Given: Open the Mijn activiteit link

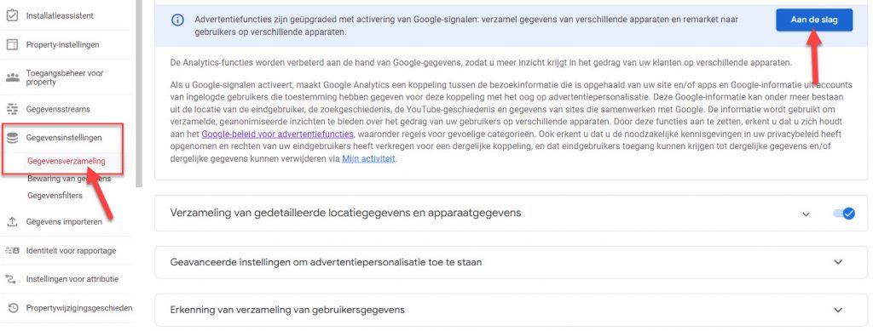Looking at the screenshot, I should (368, 159).
